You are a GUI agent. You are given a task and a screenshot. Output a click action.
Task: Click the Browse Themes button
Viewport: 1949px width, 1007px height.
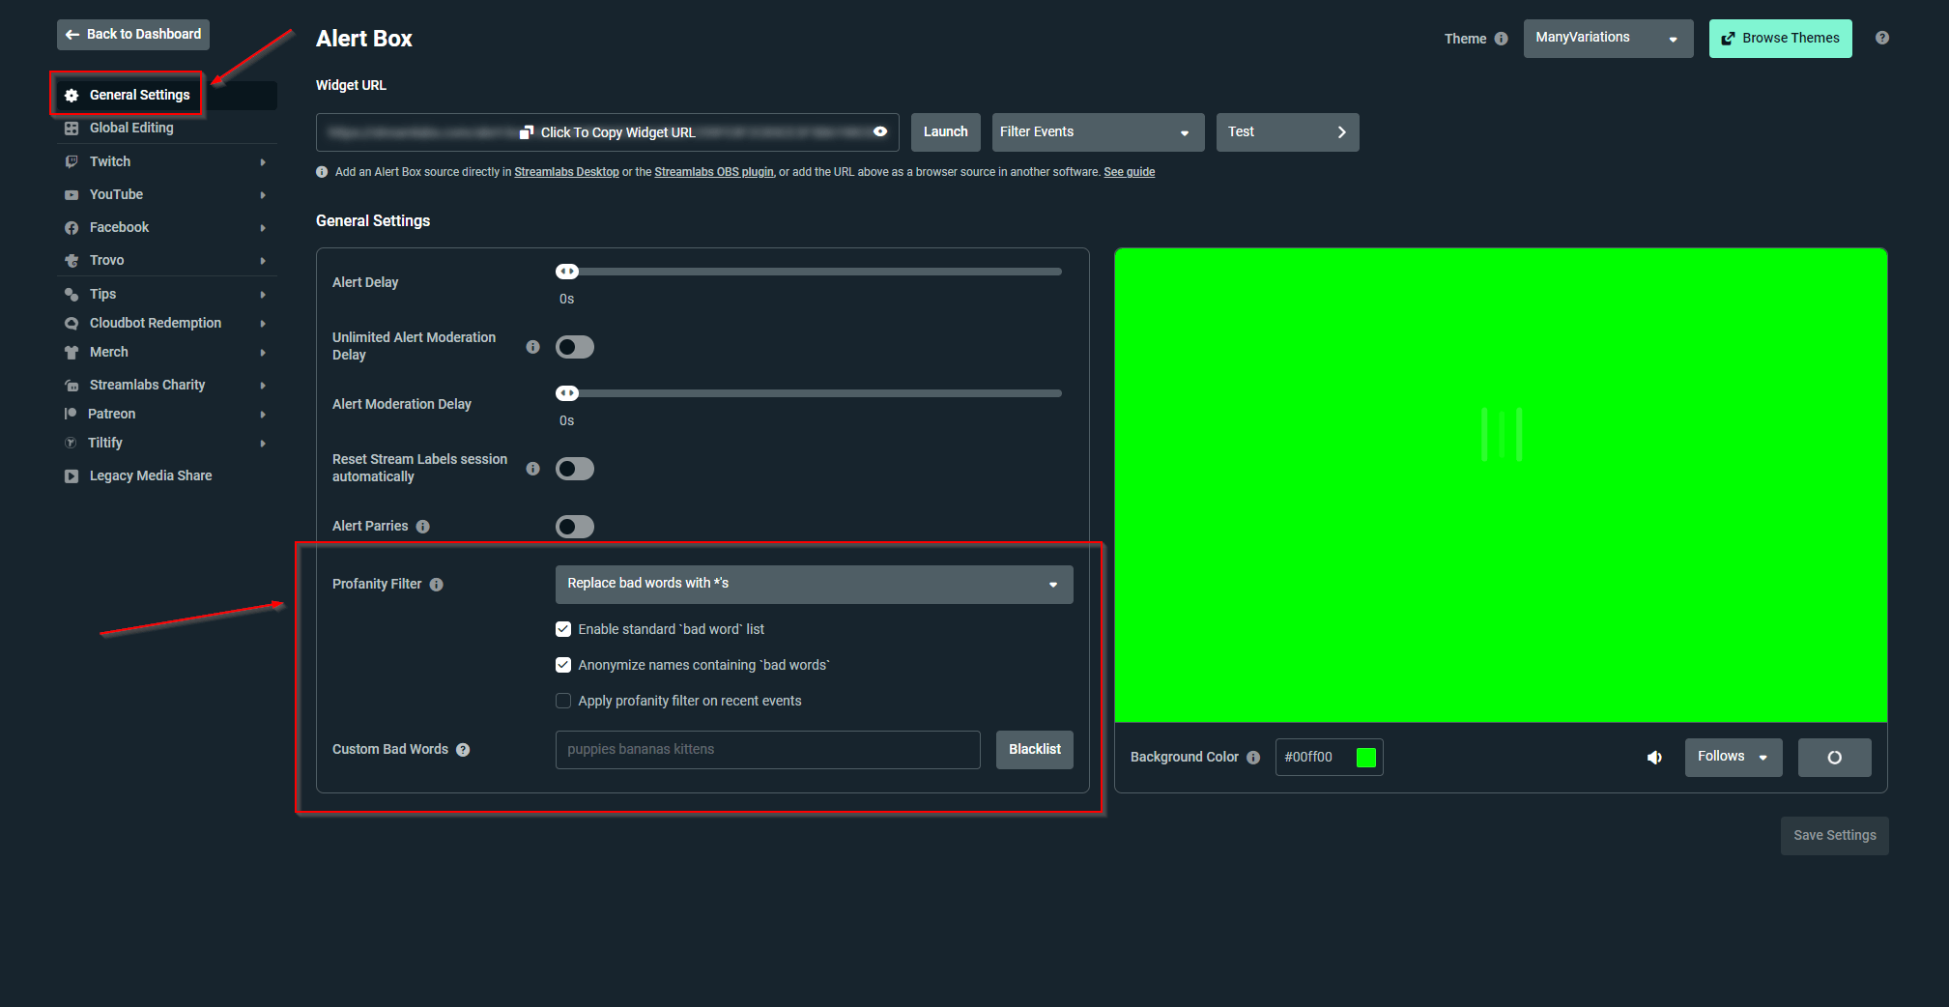click(1779, 38)
